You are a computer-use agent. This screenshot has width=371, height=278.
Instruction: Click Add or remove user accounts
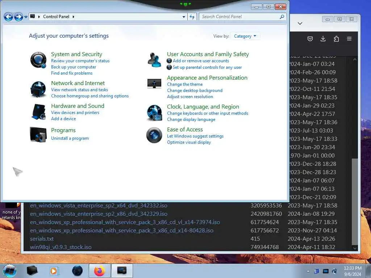pos(201,61)
